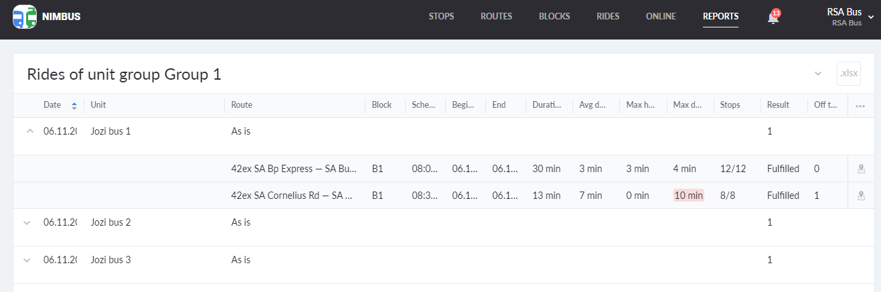This screenshot has width=881, height=292.
Task: Expand the Jozi bus 3 row
Action: point(27,260)
